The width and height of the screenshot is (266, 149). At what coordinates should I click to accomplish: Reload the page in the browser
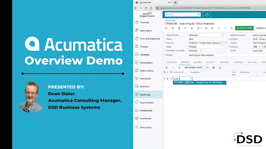(x=146, y=8)
